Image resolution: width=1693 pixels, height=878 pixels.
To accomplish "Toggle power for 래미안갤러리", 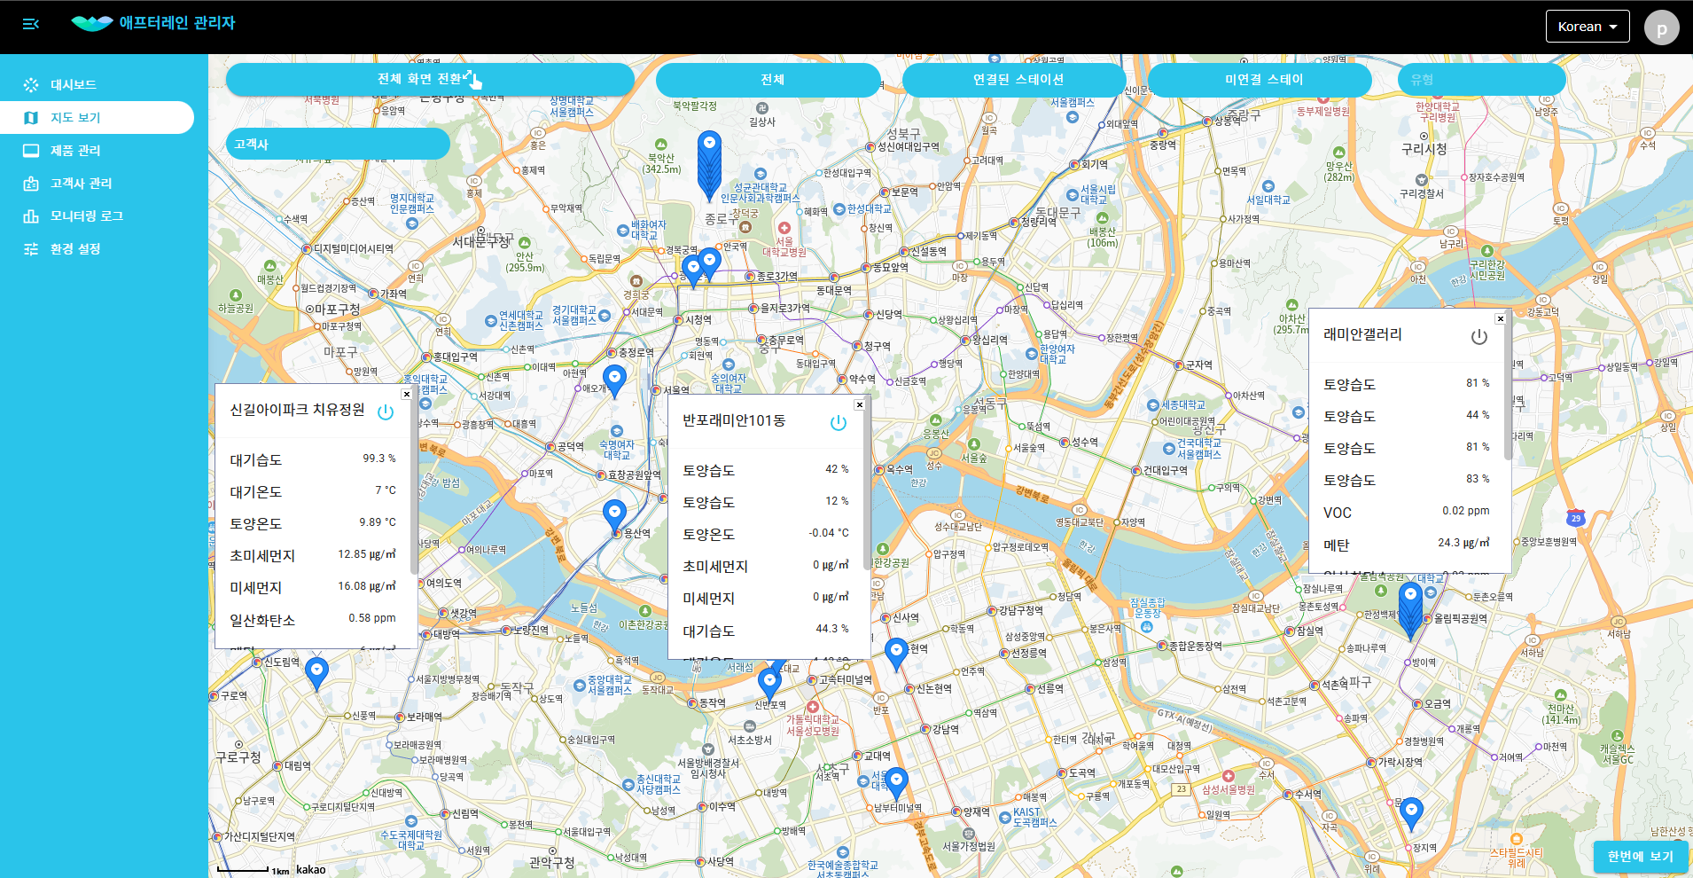I will [1479, 337].
